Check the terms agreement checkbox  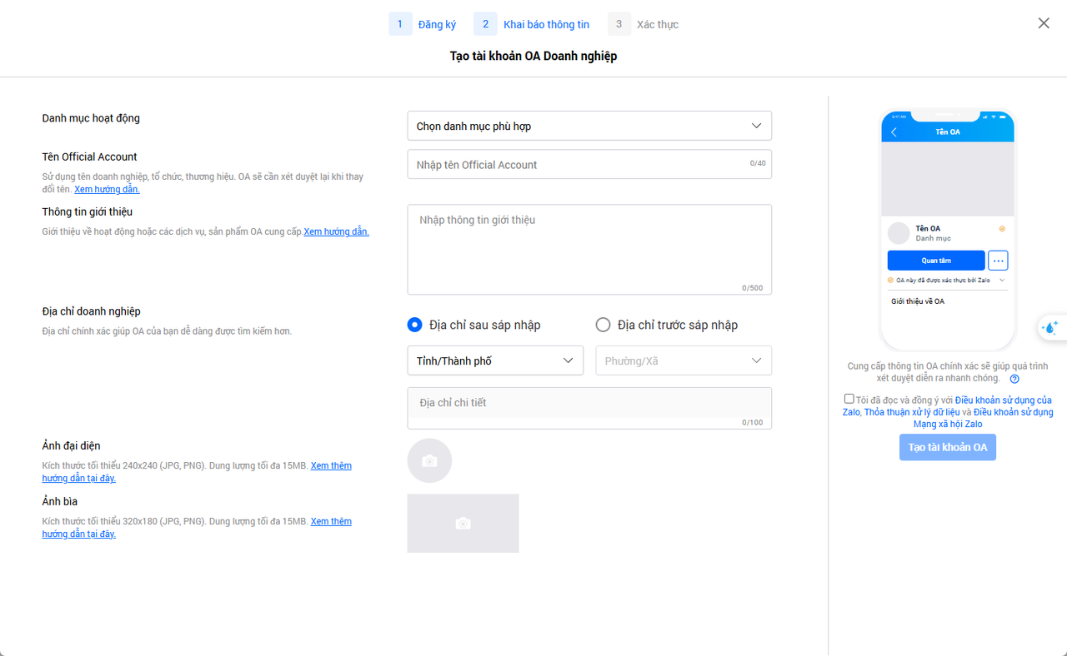pos(849,400)
